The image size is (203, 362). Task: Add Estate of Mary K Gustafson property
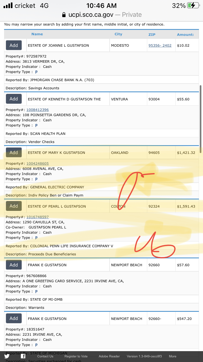point(14,153)
